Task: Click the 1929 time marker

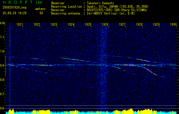Action: coord(156,25)
